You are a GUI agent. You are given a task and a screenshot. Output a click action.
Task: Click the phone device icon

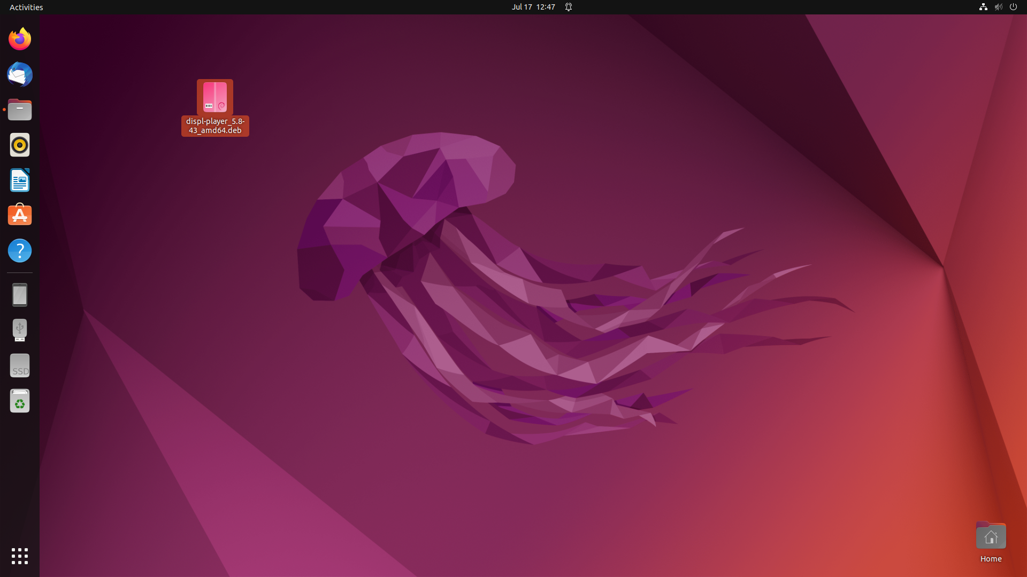[20, 295]
